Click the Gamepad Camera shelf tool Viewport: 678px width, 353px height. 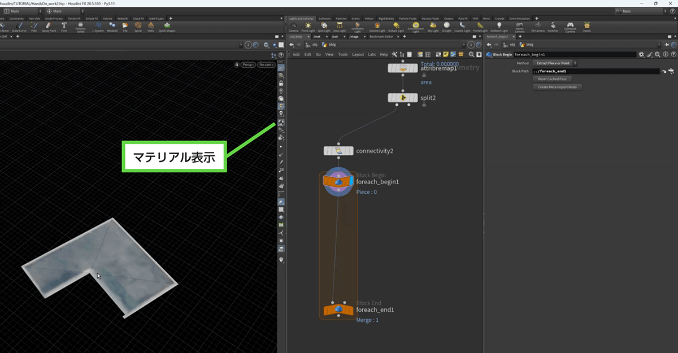tap(570, 26)
